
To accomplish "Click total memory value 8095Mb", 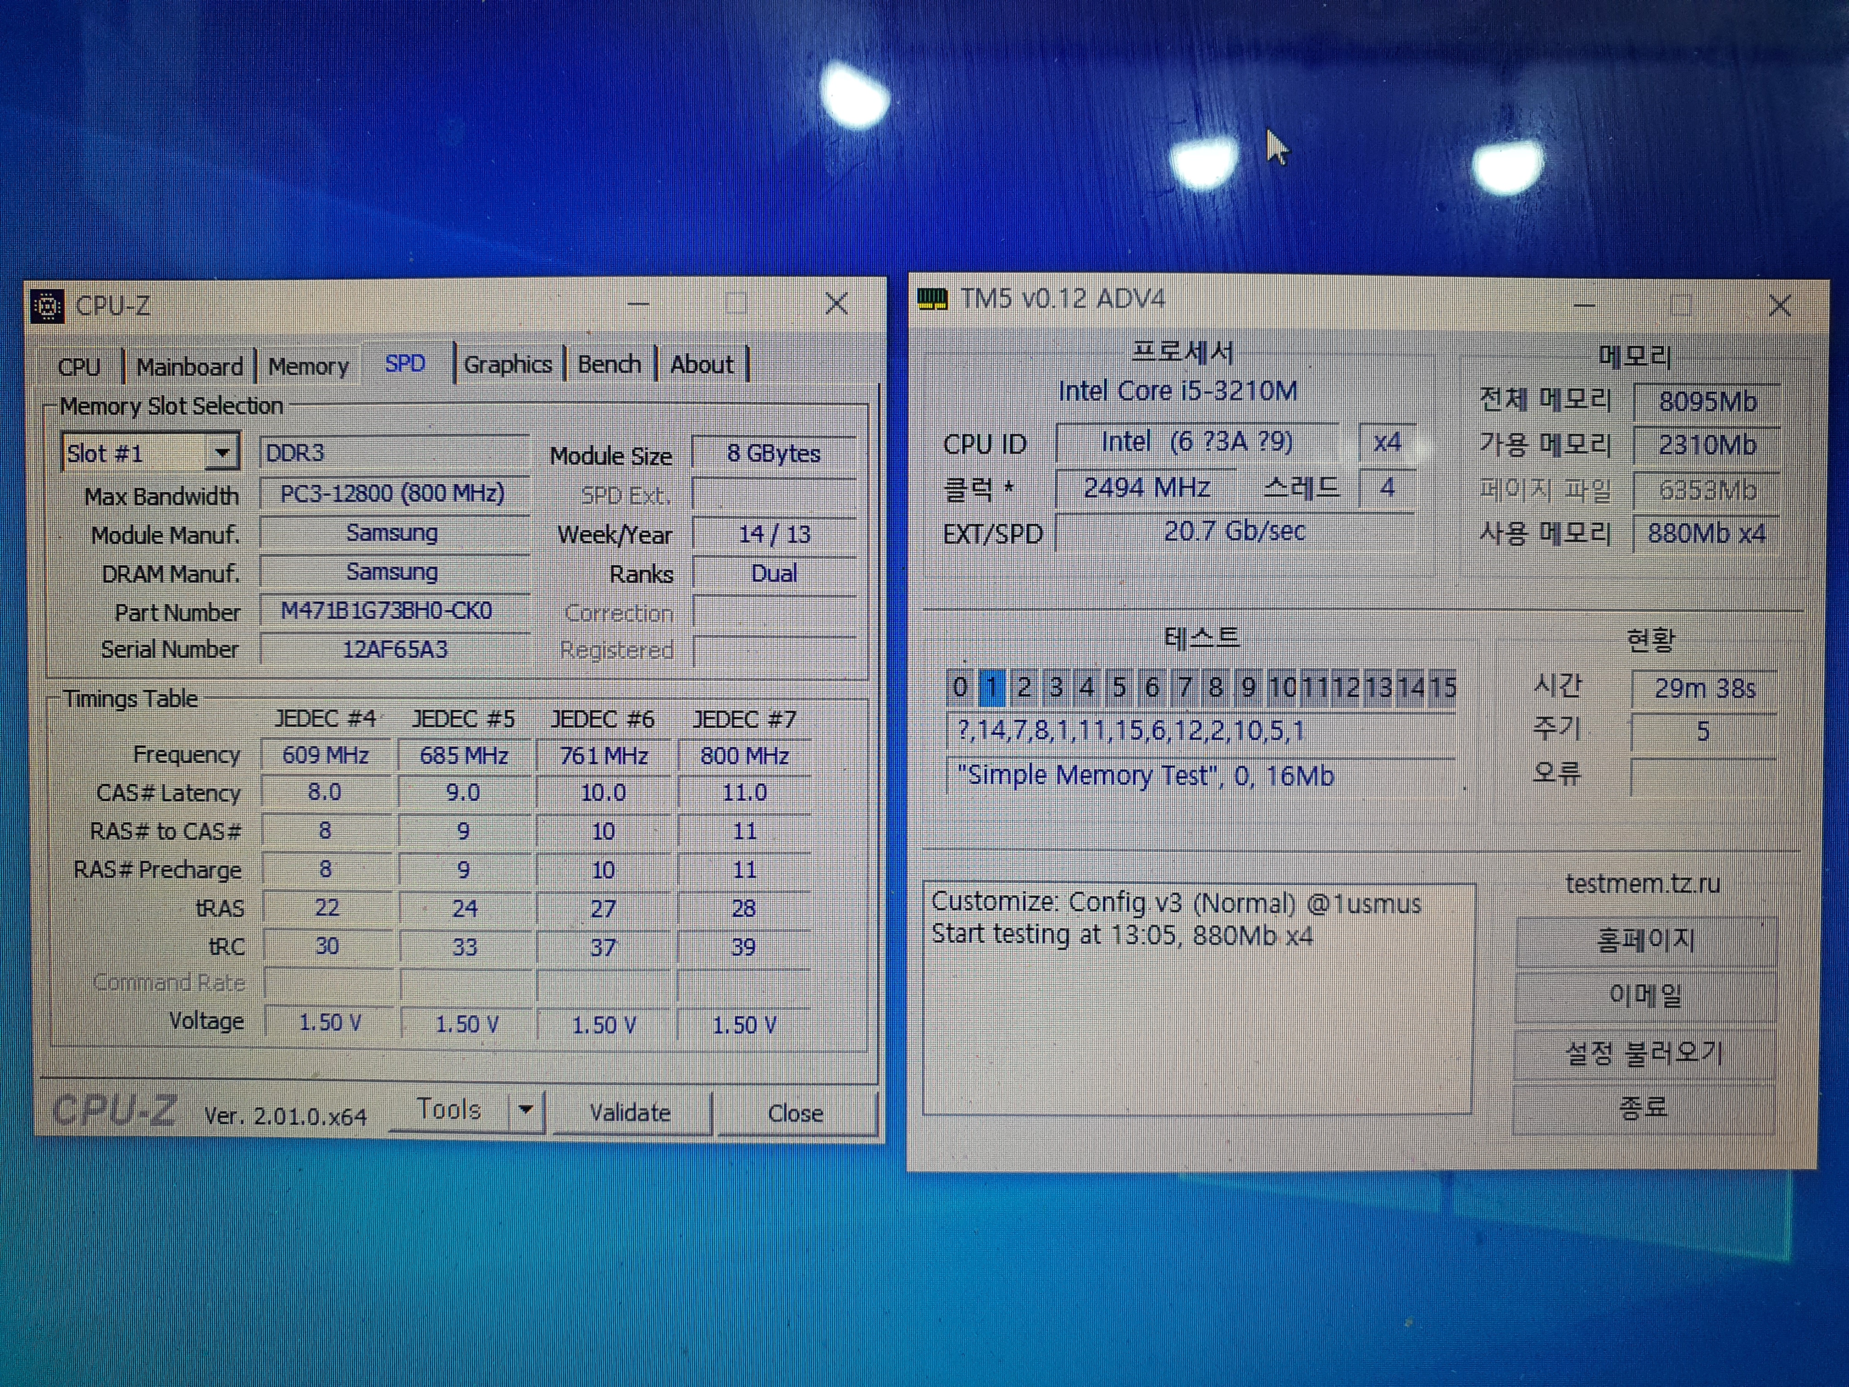I will 1707,402.
